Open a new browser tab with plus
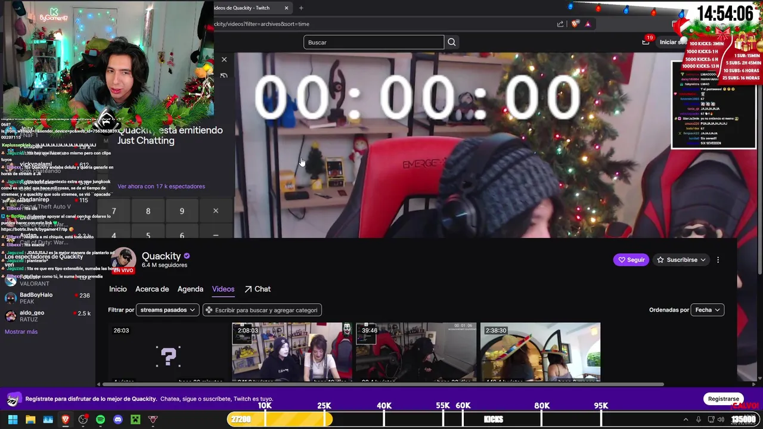The image size is (763, 429). pyautogui.click(x=301, y=8)
